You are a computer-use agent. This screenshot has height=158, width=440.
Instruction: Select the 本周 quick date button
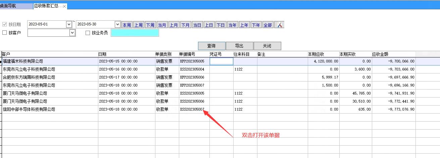(x=127, y=25)
